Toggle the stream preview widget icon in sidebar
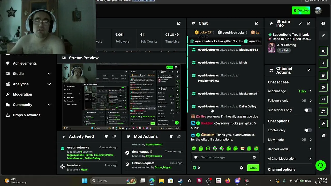The width and height of the screenshot is (331, 186). point(323,51)
